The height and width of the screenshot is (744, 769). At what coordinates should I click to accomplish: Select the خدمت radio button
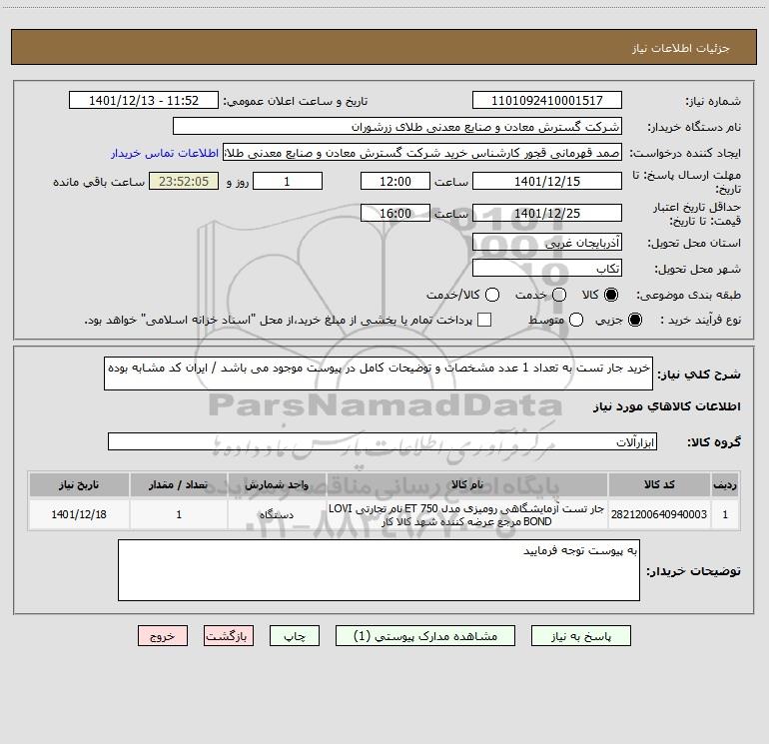click(559, 295)
